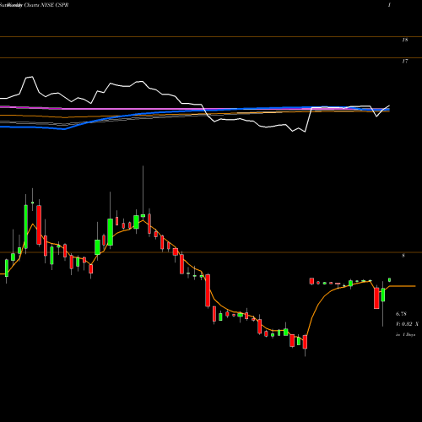Screen dimensions: 422x422
Task: Click the price axis label 17
Action: tap(405, 62)
